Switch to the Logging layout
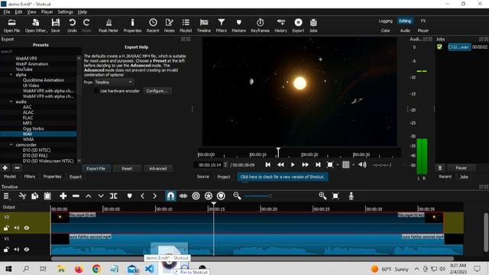Image resolution: width=489 pixels, height=275 pixels. tap(386, 21)
